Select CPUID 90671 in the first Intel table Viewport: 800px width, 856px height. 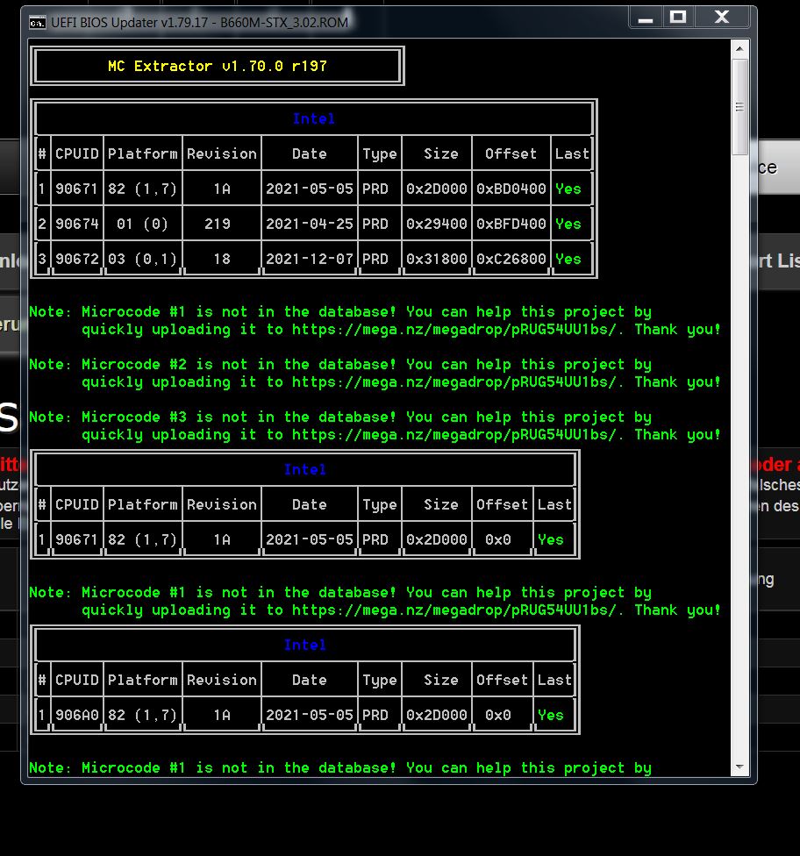click(x=76, y=188)
